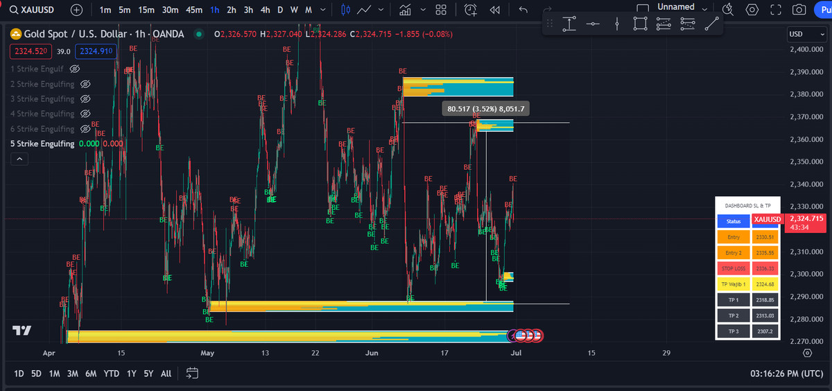Select the horizontal line drawing tool
Image resolution: width=832 pixels, height=391 pixels.
coord(593,24)
